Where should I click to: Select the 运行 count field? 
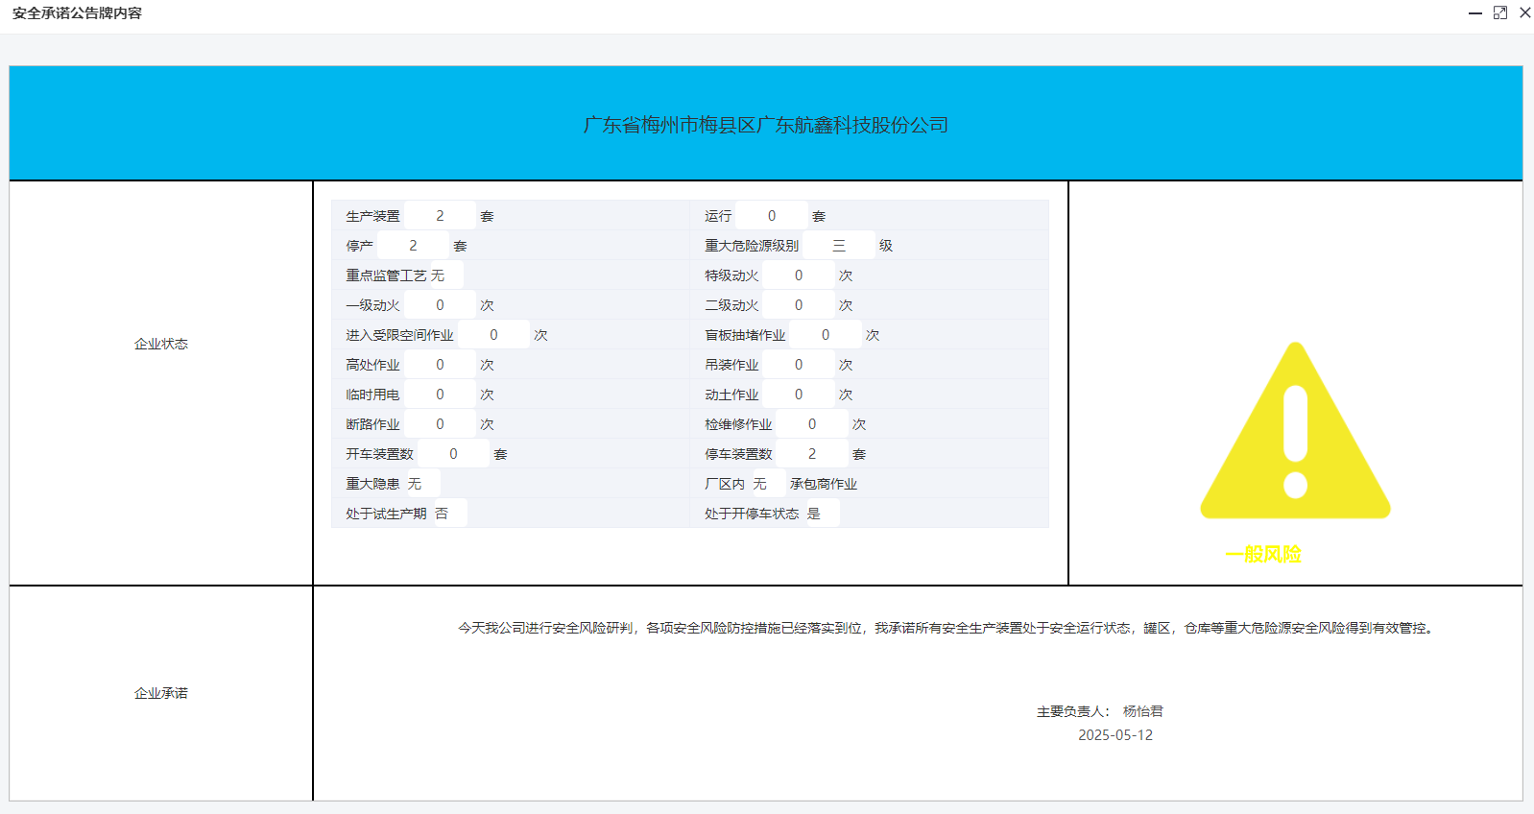pos(772,216)
